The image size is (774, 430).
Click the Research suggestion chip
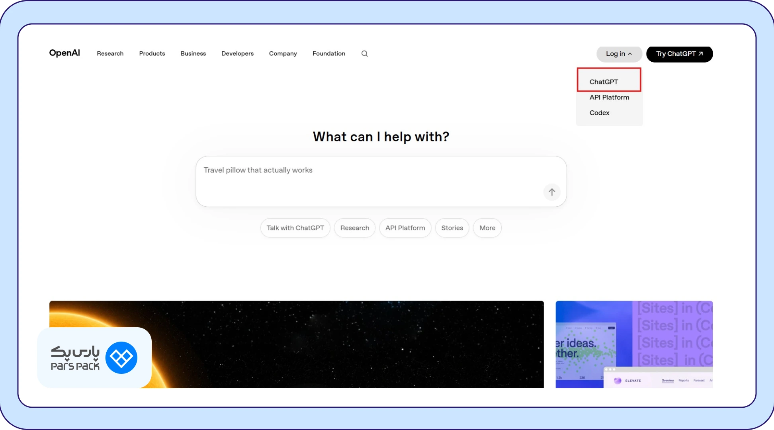(x=355, y=228)
